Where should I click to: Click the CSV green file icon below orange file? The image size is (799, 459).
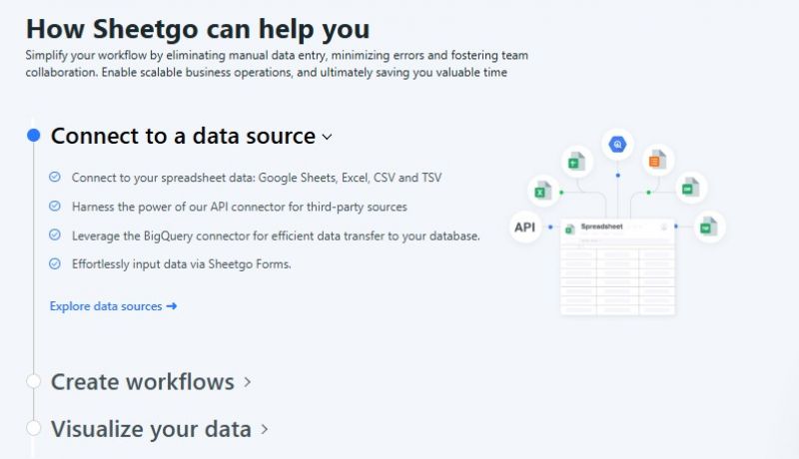690,188
